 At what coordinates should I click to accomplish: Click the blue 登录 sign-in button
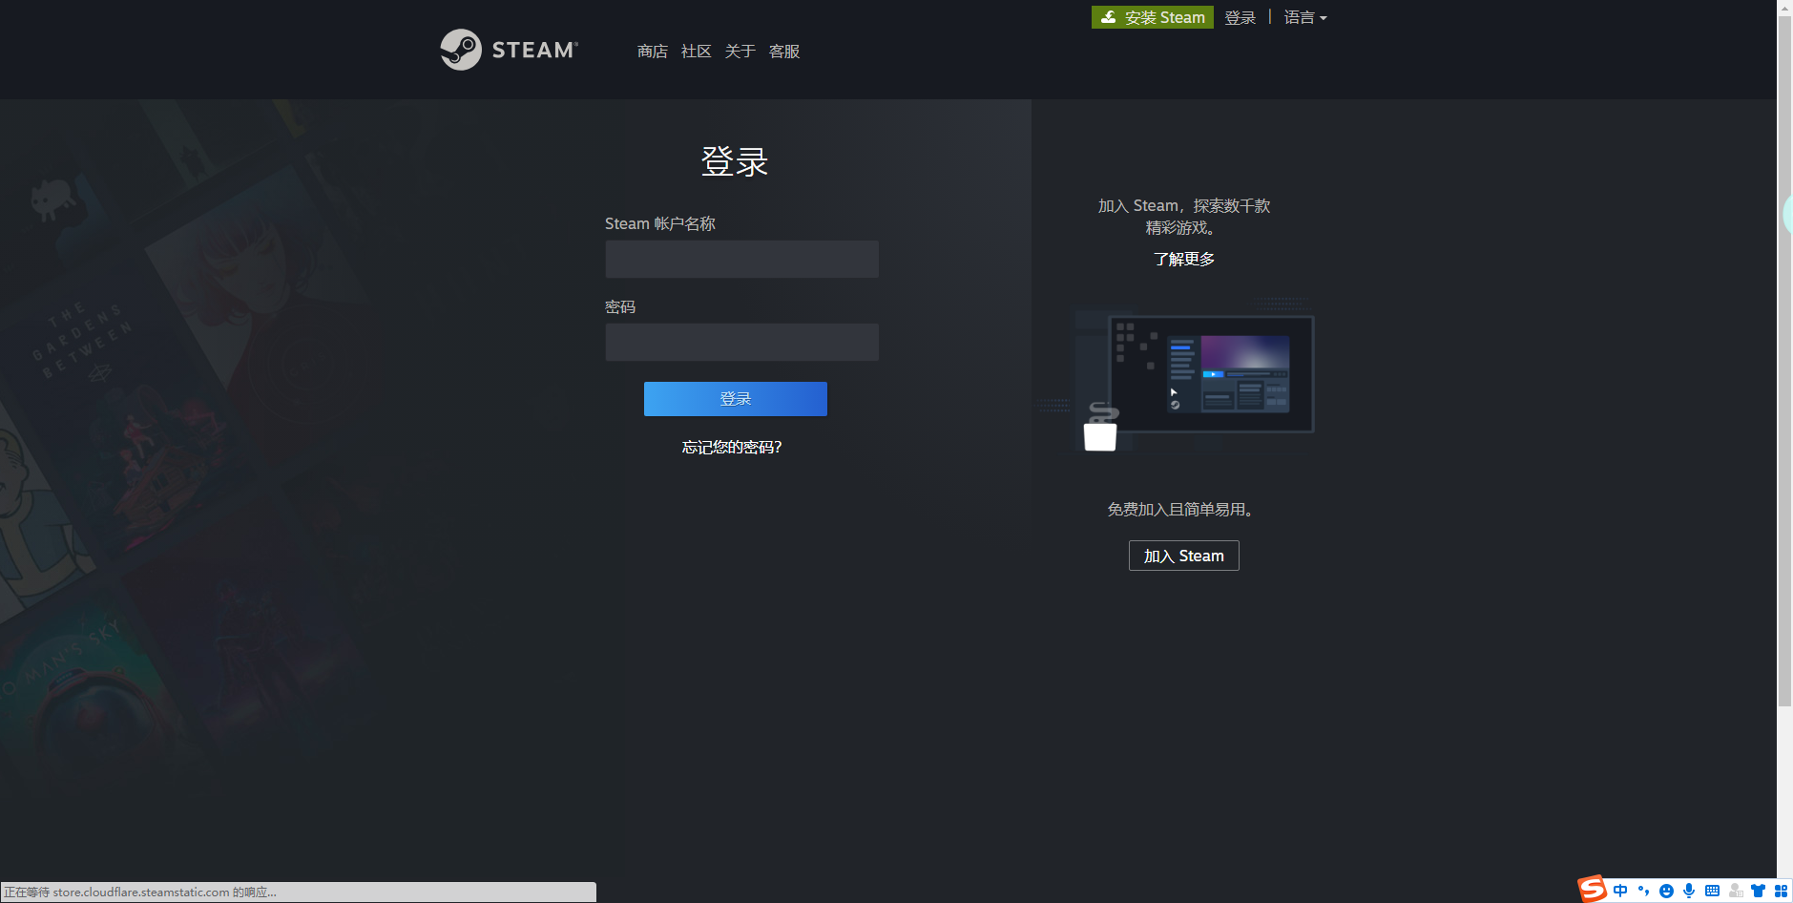point(735,399)
